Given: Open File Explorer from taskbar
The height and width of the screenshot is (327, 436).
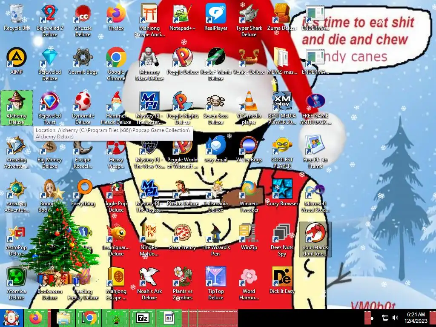Looking at the screenshot, I should coord(64,318).
